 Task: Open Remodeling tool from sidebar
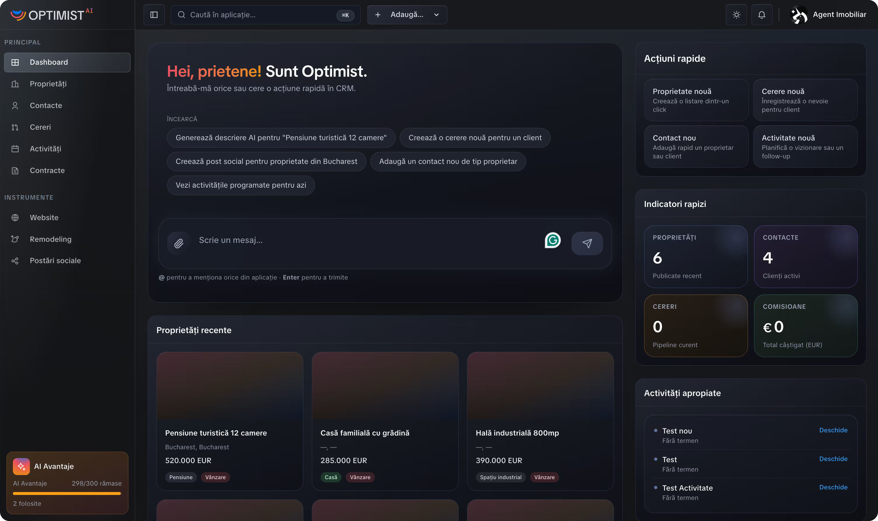pos(51,239)
